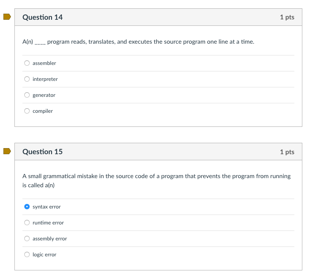The image size is (316, 278).
Task: Click the "compiler" answer label text
Action: point(43,111)
